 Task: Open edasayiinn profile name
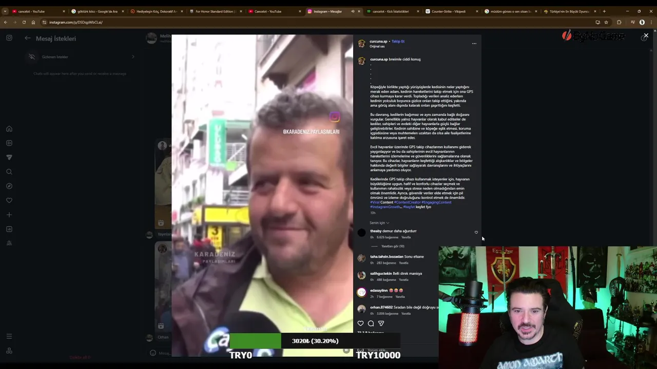click(x=379, y=291)
